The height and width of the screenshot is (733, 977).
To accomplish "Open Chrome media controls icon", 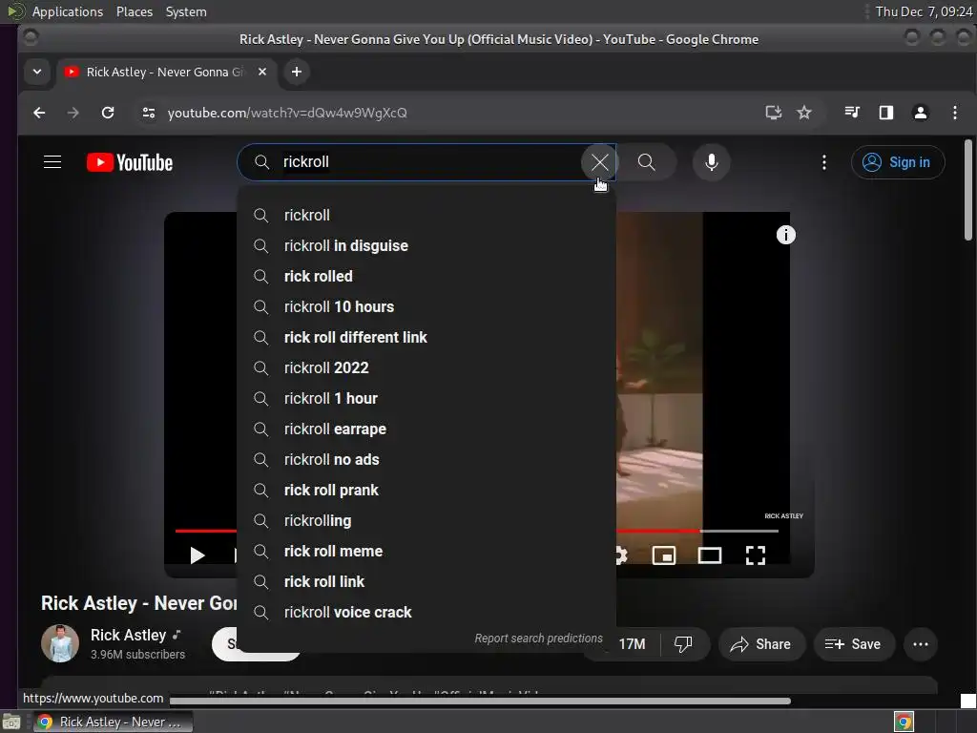I will [852, 113].
